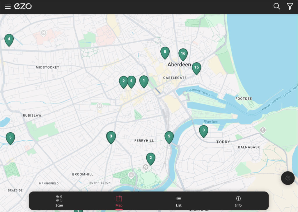298x212 pixels.
Task: Switch to the Map tab
Action: click(119, 201)
